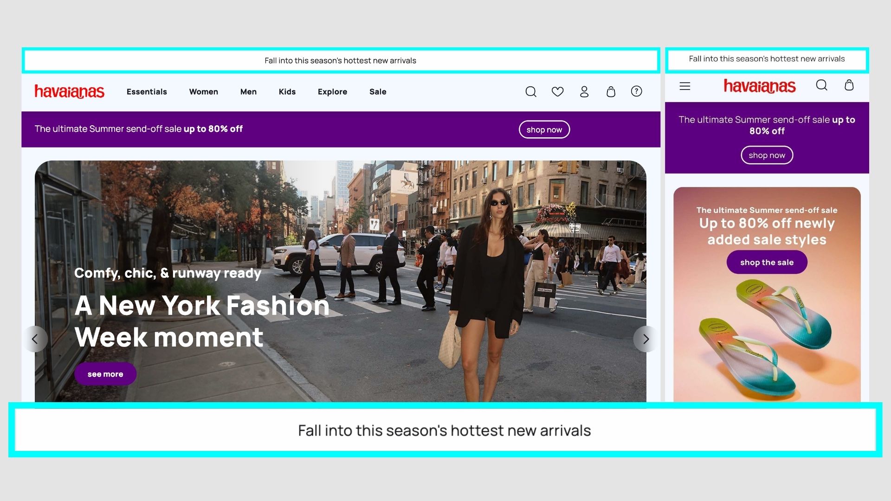Click the mobile search magnifier icon
This screenshot has height=501, width=891.
822,85
